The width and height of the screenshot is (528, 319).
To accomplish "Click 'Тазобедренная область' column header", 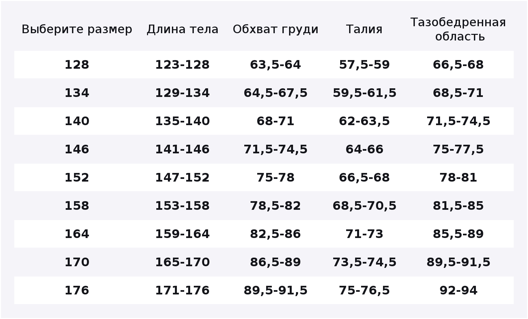I will [x=458, y=29].
